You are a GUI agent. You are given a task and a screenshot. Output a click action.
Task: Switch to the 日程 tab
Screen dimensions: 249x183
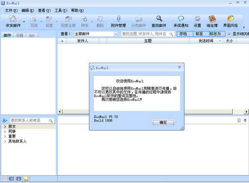pyautogui.click(x=20, y=36)
